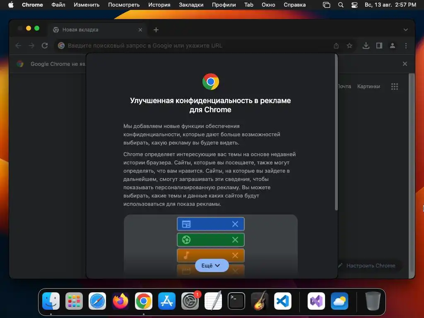Open Weather app from the dock
This screenshot has width=424, height=318.
point(340,301)
